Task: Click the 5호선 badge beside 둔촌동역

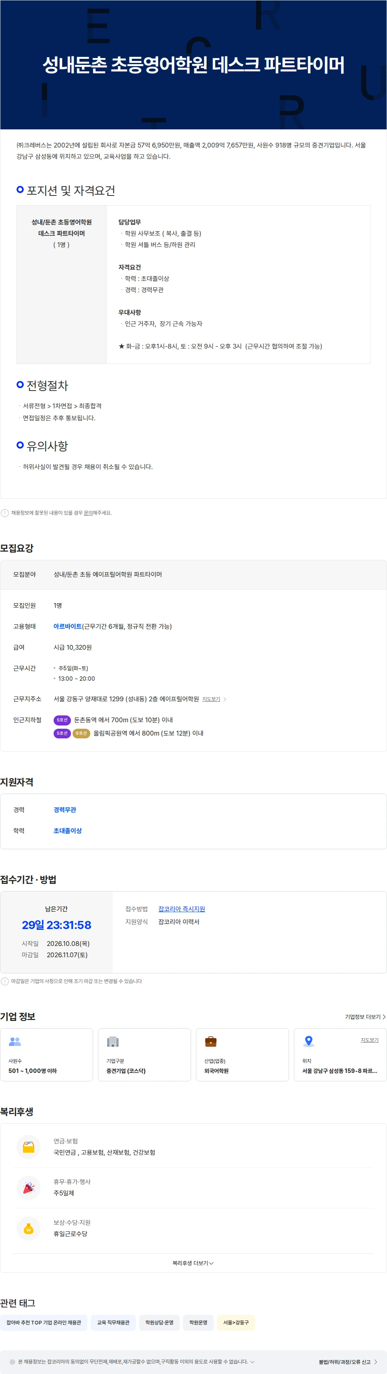Action: [62, 719]
